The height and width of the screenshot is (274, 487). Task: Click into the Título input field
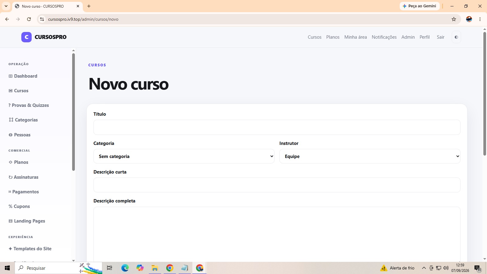point(277,127)
